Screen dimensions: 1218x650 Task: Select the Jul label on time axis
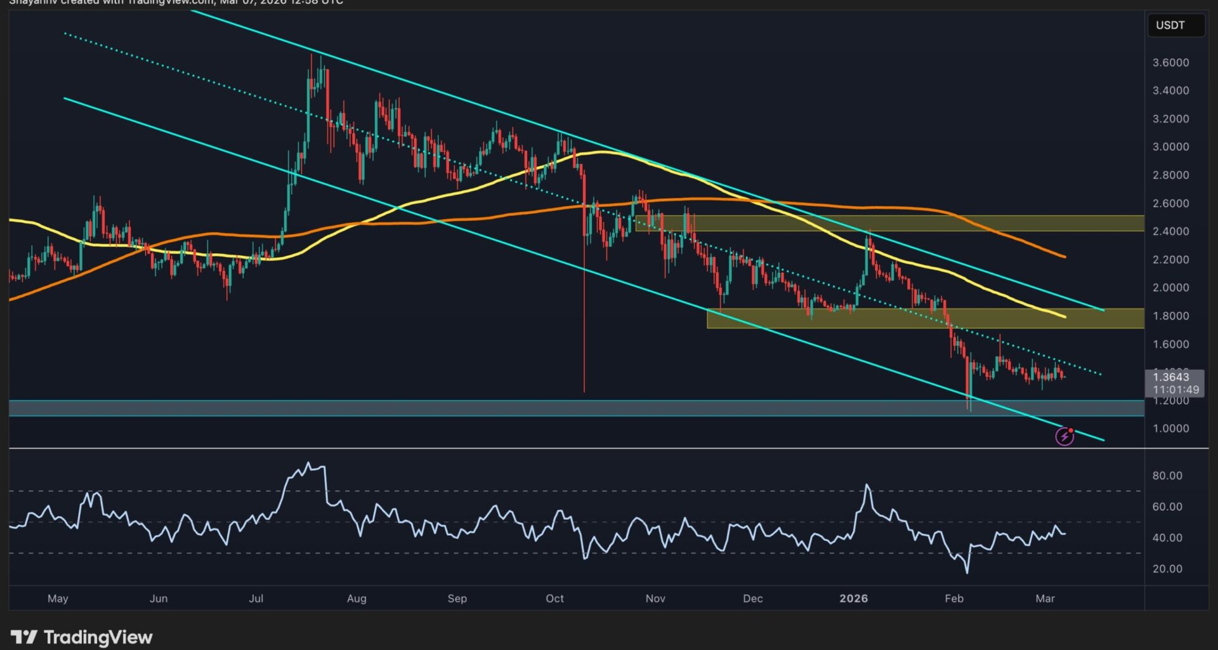(256, 599)
